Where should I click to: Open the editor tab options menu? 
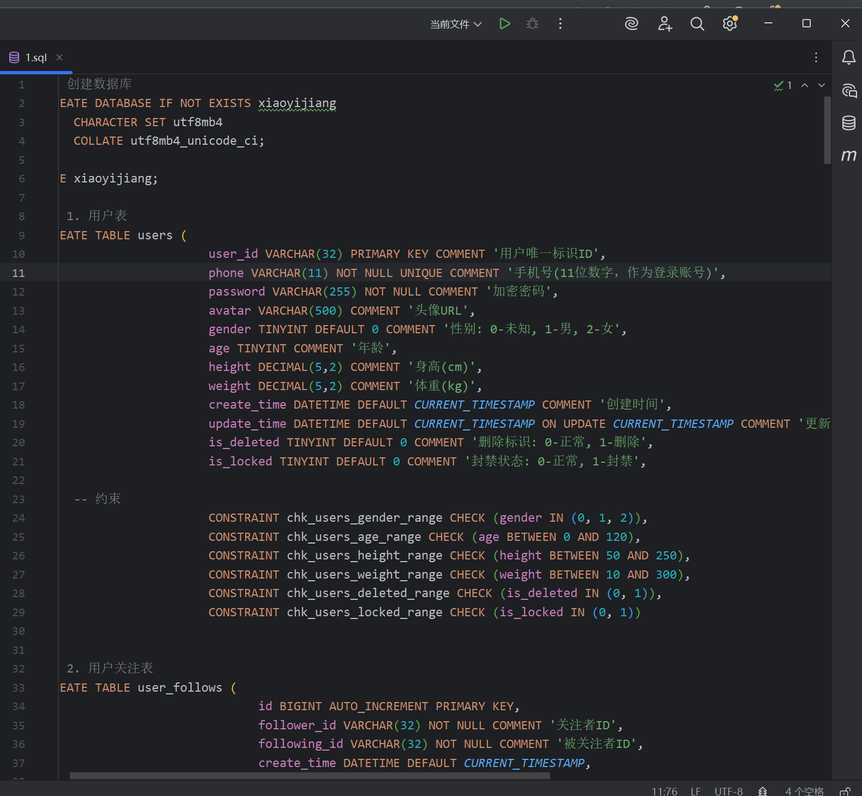coord(816,57)
